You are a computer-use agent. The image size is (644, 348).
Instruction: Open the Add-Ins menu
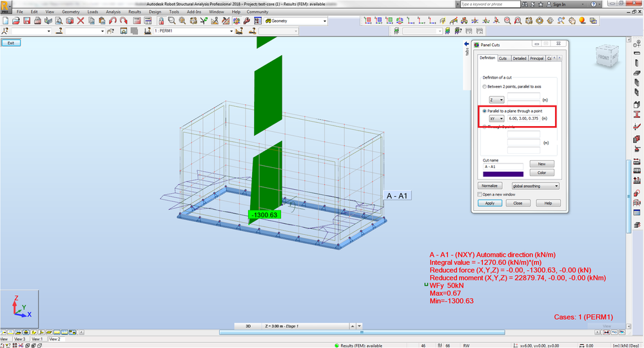pos(194,12)
